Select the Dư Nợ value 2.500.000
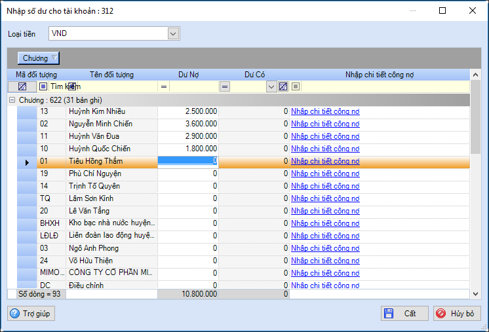The image size is (489, 332). point(201,111)
